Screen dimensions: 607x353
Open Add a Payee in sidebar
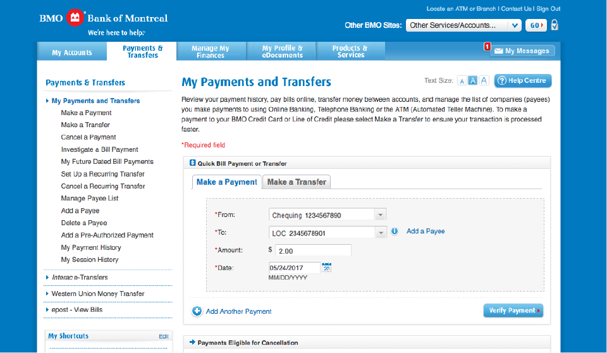80,211
